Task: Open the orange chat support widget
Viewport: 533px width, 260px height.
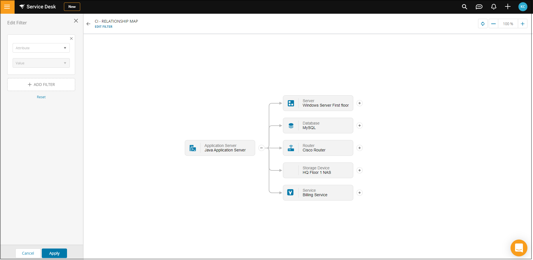Action: [x=519, y=248]
